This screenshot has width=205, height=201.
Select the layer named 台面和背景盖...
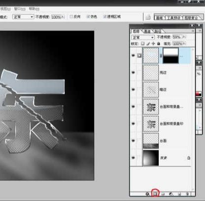pyautogui.click(x=171, y=107)
